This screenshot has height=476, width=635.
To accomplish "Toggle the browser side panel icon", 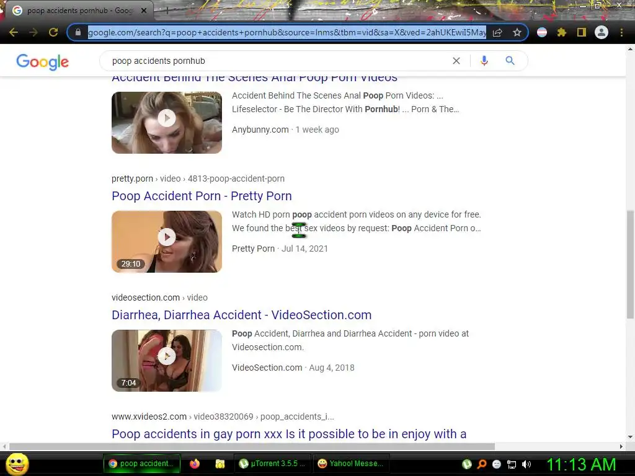I will pos(582,32).
